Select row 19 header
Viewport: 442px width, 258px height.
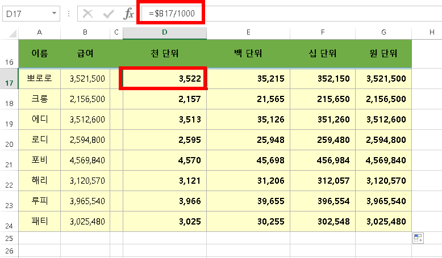[x=9, y=119]
